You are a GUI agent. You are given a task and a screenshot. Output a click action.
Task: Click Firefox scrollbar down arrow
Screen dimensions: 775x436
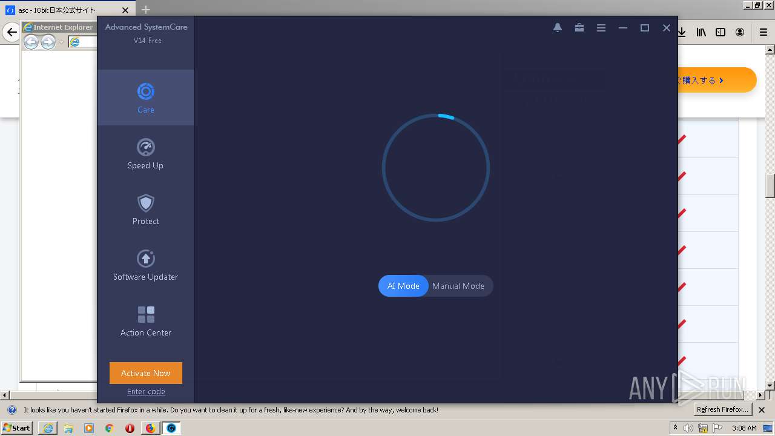[x=770, y=386]
